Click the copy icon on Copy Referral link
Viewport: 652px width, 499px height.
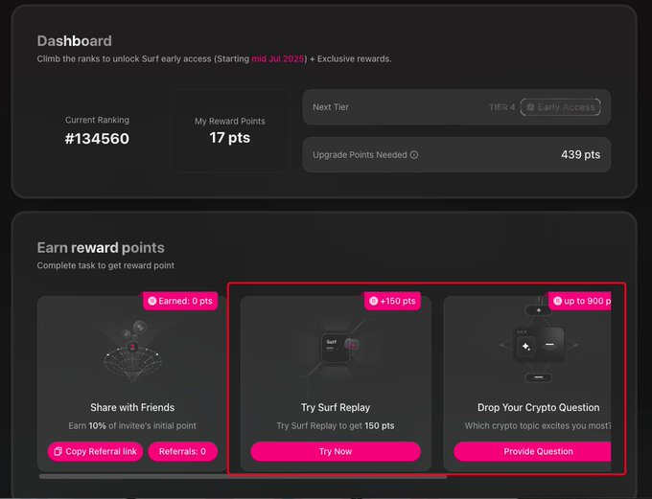[58, 451]
